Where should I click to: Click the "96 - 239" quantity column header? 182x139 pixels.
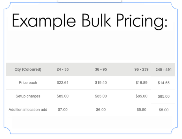pos(141,69)
